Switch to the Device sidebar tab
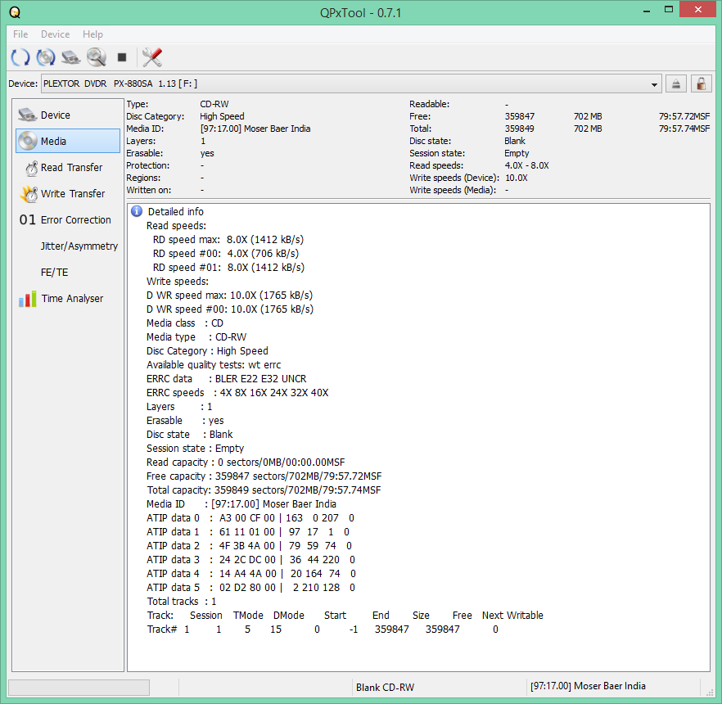The image size is (722, 704). tap(68, 115)
